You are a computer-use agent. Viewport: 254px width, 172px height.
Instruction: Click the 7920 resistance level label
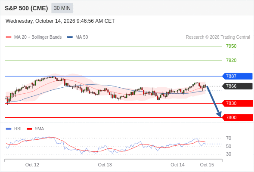(231, 60)
